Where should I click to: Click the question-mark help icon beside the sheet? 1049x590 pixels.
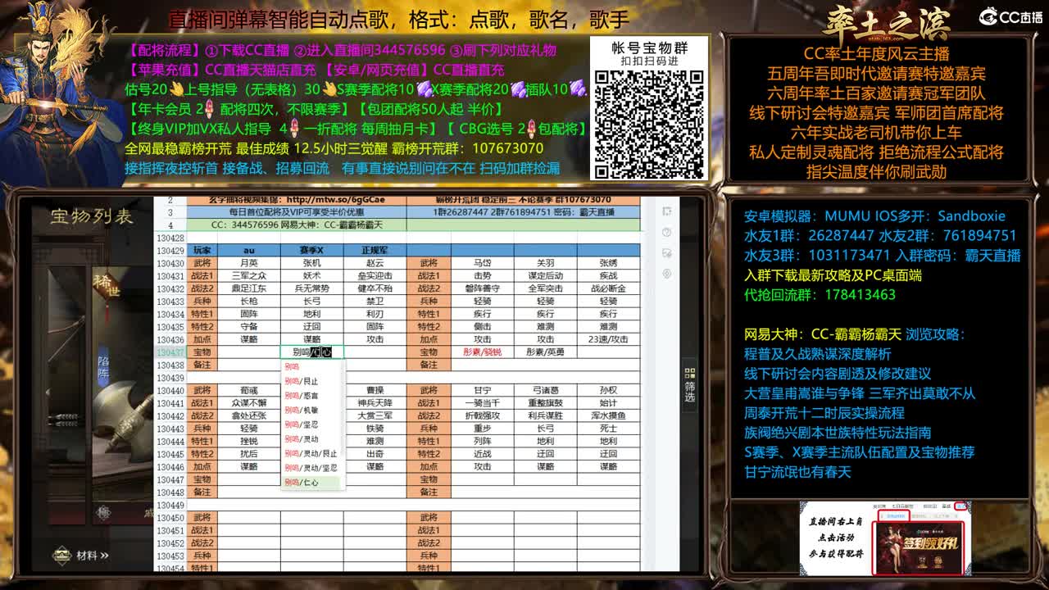[666, 232]
